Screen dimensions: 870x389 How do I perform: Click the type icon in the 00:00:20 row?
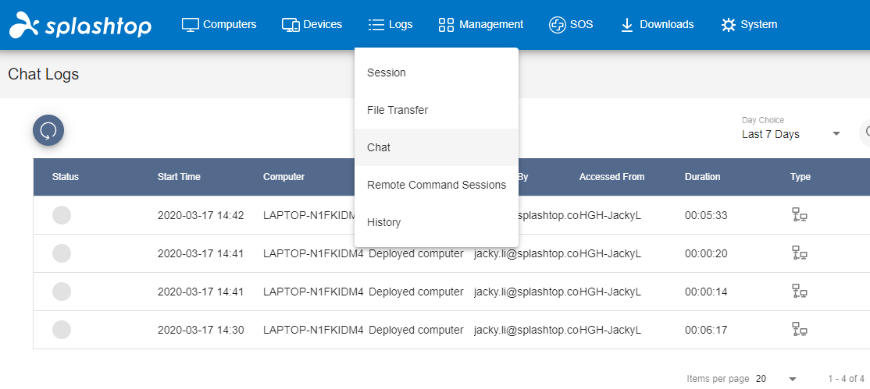[x=799, y=253]
